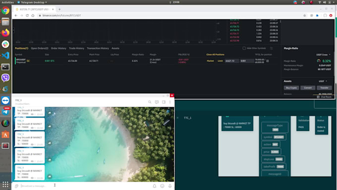
Task: Click the volume icon in the top bar
Action: tap(325, 2)
